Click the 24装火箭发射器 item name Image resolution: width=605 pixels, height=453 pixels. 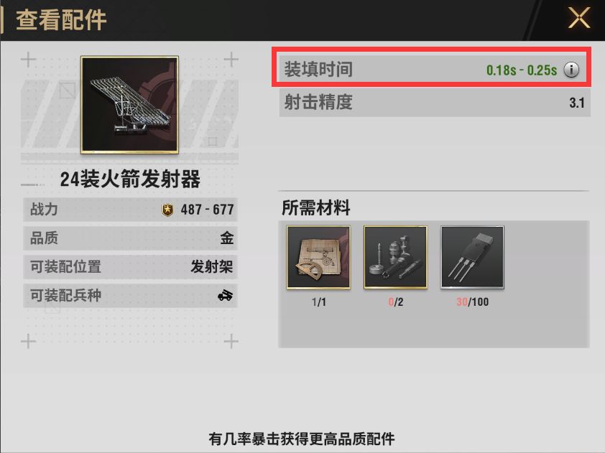pos(130,179)
